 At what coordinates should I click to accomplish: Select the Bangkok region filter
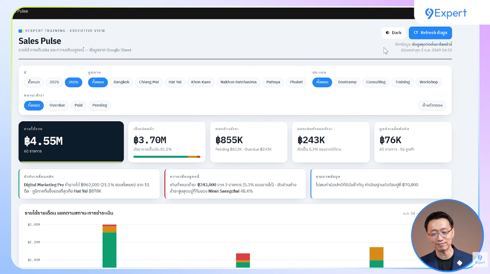121,82
